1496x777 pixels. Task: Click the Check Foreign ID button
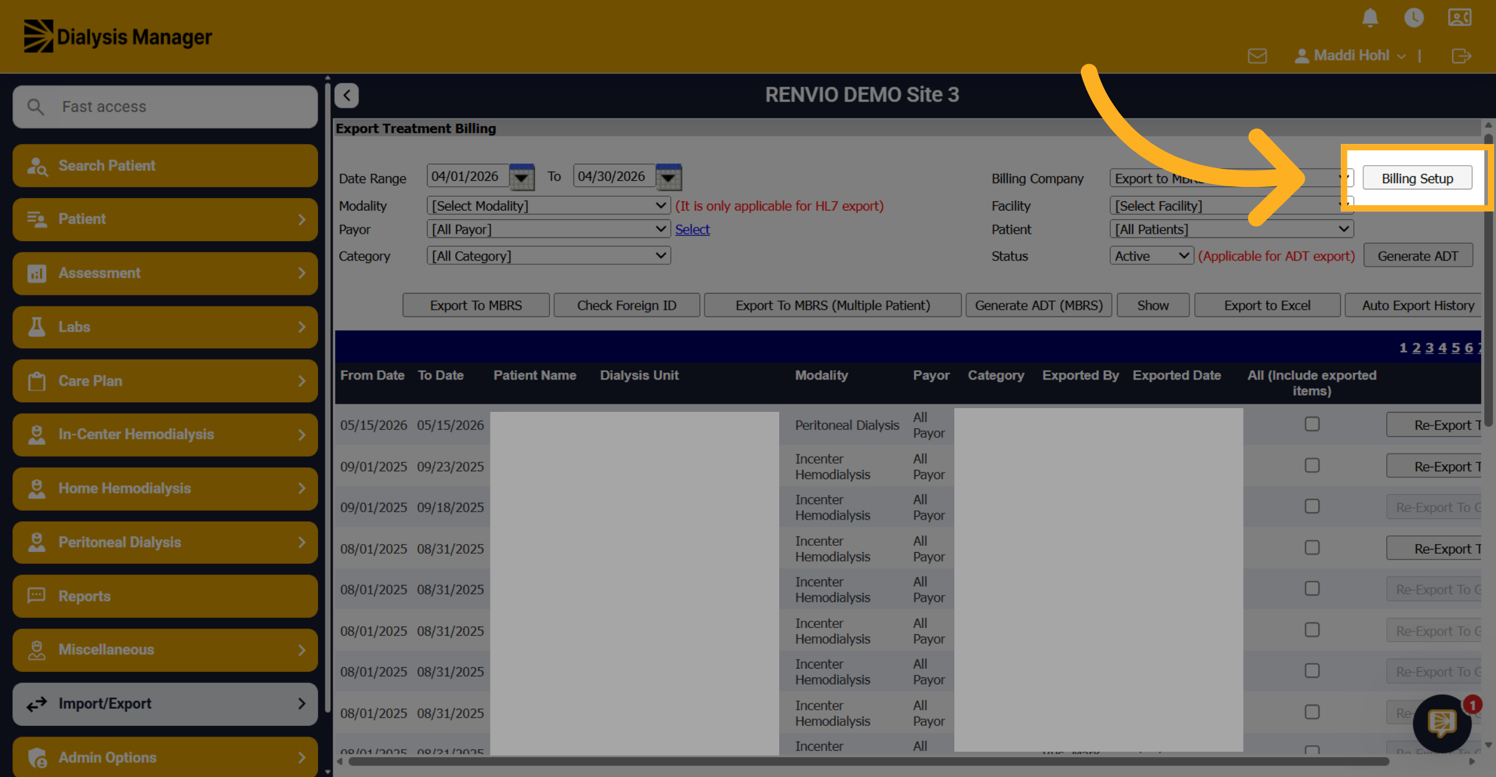(626, 305)
